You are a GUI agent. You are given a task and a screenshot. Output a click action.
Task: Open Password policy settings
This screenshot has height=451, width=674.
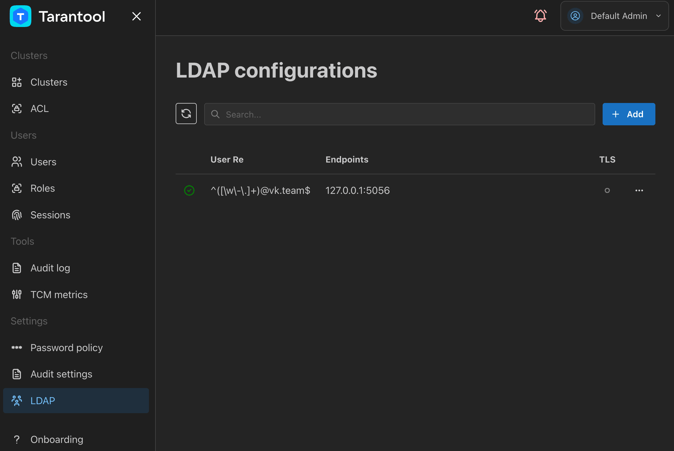coord(76,348)
